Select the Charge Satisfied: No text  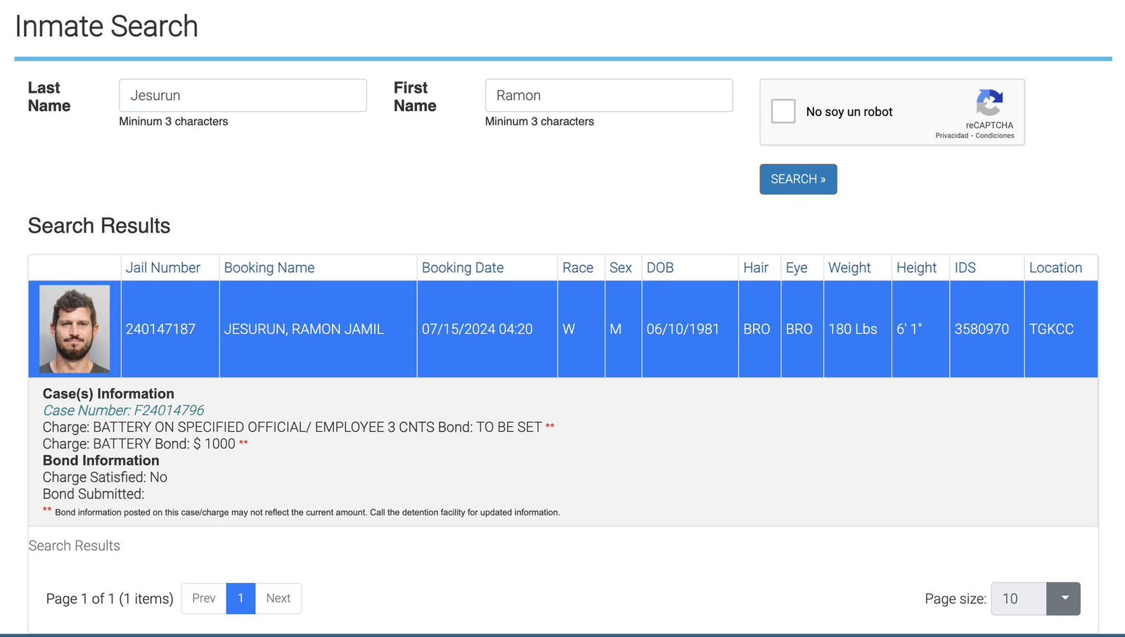(105, 477)
